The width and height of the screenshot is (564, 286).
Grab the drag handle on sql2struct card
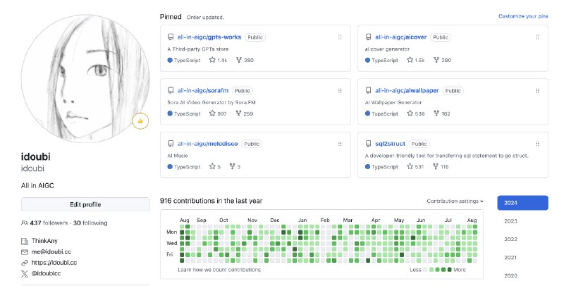pyautogui.click(x=537, y=144)
